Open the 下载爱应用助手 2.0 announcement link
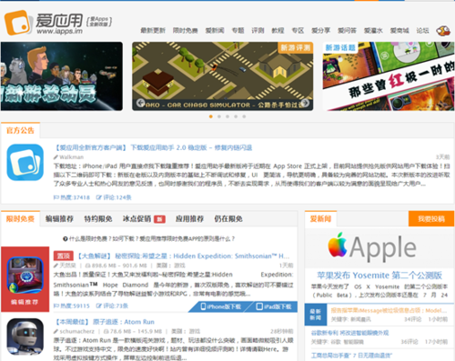 tap(153, 147)
